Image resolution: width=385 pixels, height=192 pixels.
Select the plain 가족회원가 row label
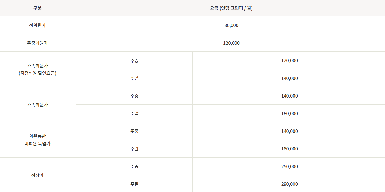37,105
